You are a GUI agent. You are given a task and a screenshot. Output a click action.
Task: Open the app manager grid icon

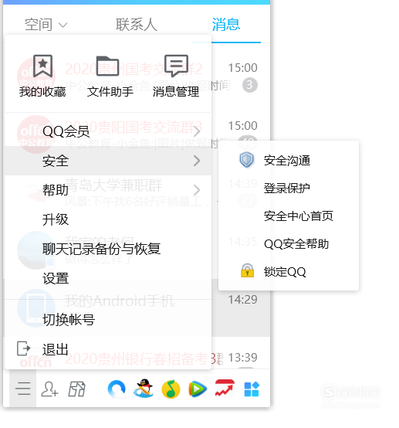(x=252, y=389)
